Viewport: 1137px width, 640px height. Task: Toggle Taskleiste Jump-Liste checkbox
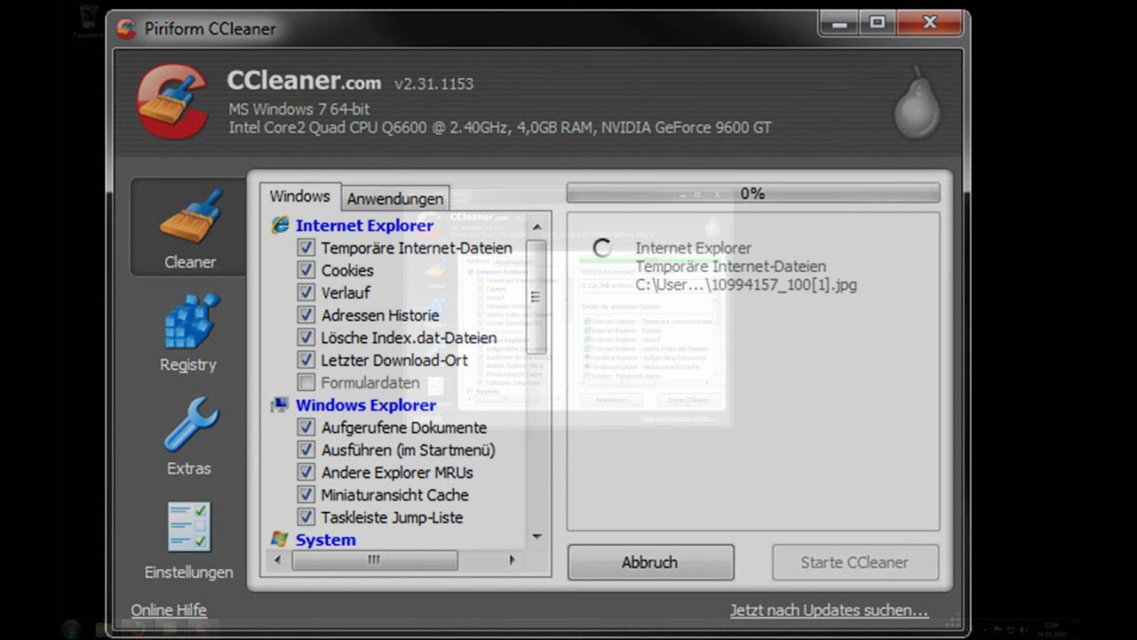pos(306,517)
